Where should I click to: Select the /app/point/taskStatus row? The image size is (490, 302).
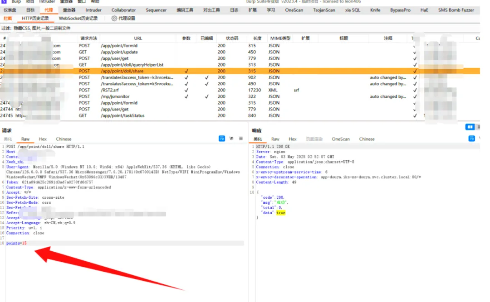240,115
